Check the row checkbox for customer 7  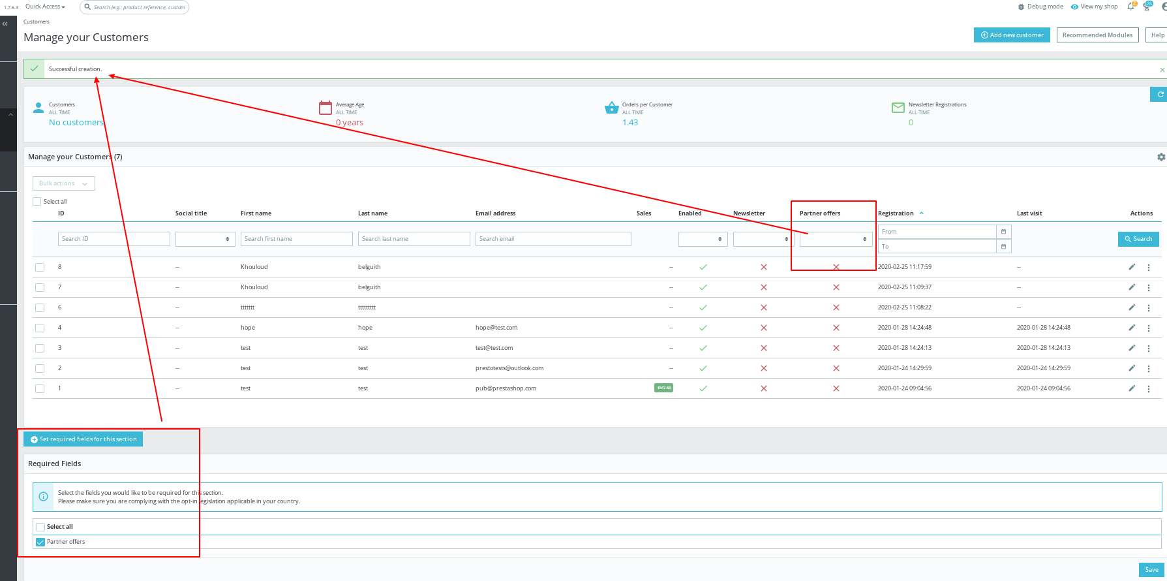(40, 288)
